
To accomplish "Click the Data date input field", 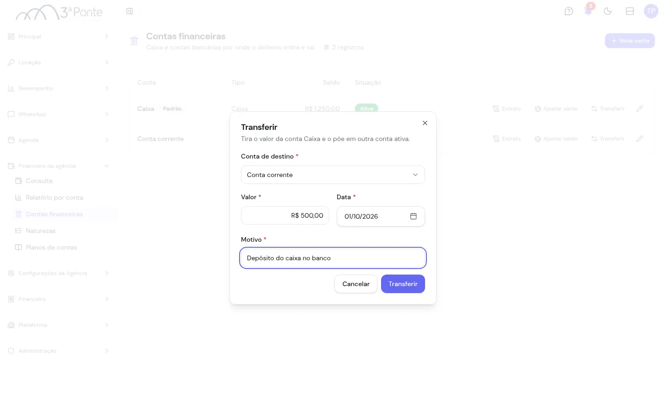I will (381, 216).
